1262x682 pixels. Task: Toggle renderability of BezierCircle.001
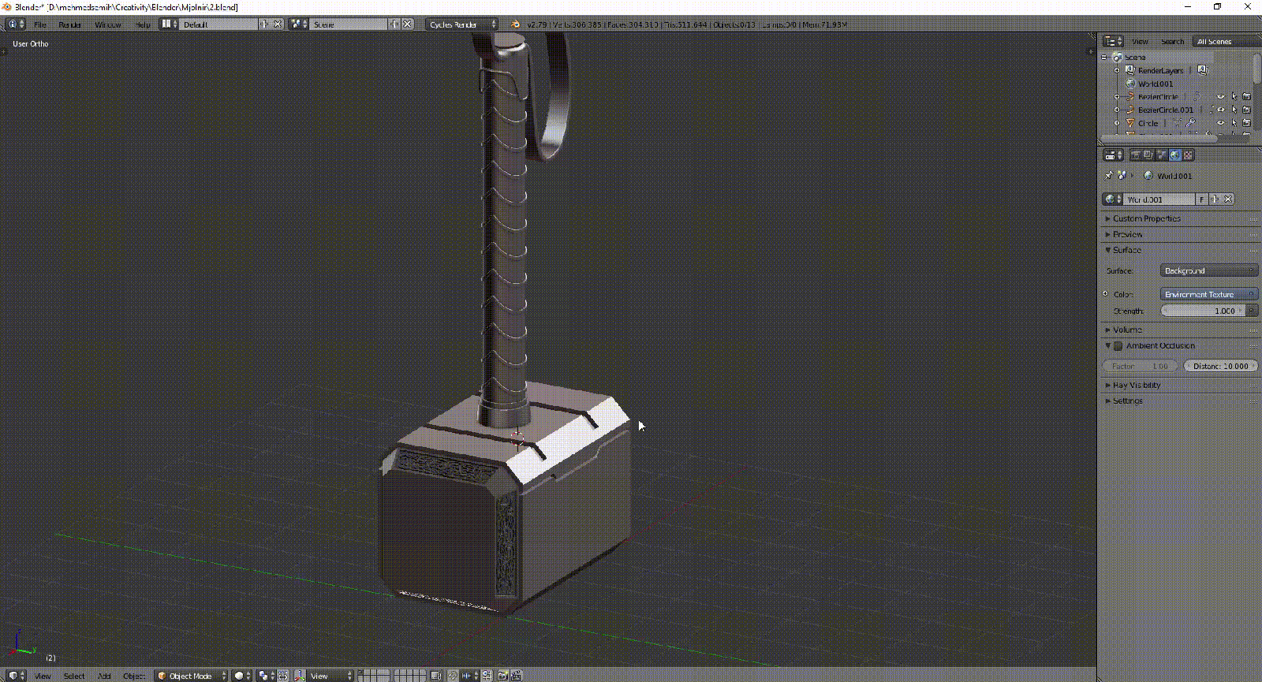pyautogui.click(x=1247, y=110)
